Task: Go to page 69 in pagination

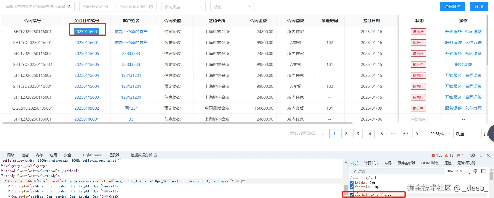Action: coord(405,134)
